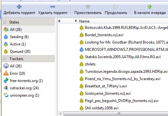The width and height of the screenshot is (168, 116).
Task: Click the 'В начало очереди' label
Action: 150,13
